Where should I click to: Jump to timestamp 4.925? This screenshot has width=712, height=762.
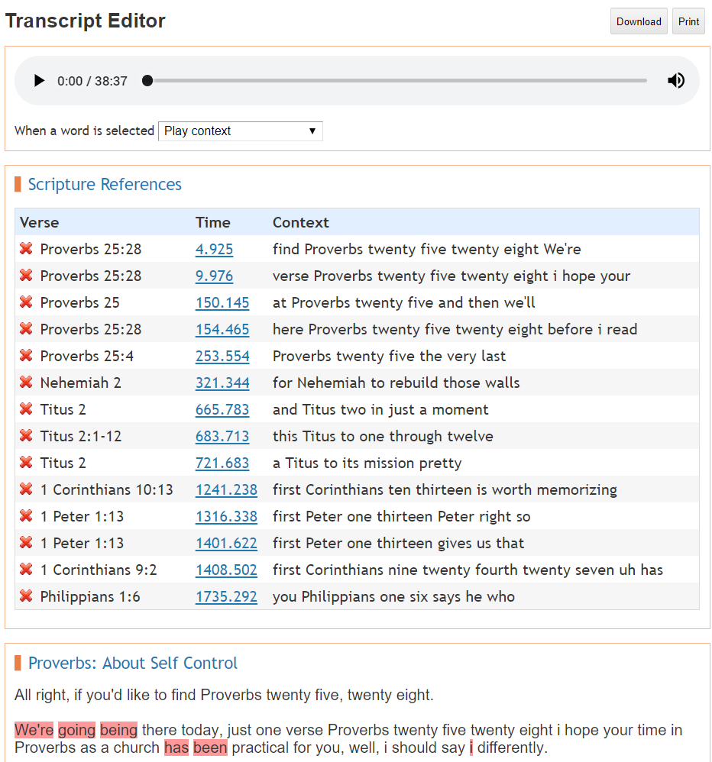[x=214, y=250]
